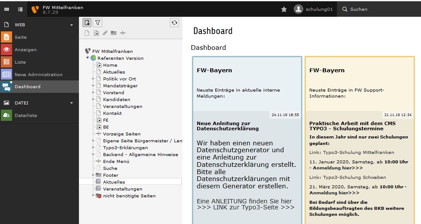Screen dimensions: 421x224
Task: Expand the Mandatsträger node
Action: pos(93,86)
